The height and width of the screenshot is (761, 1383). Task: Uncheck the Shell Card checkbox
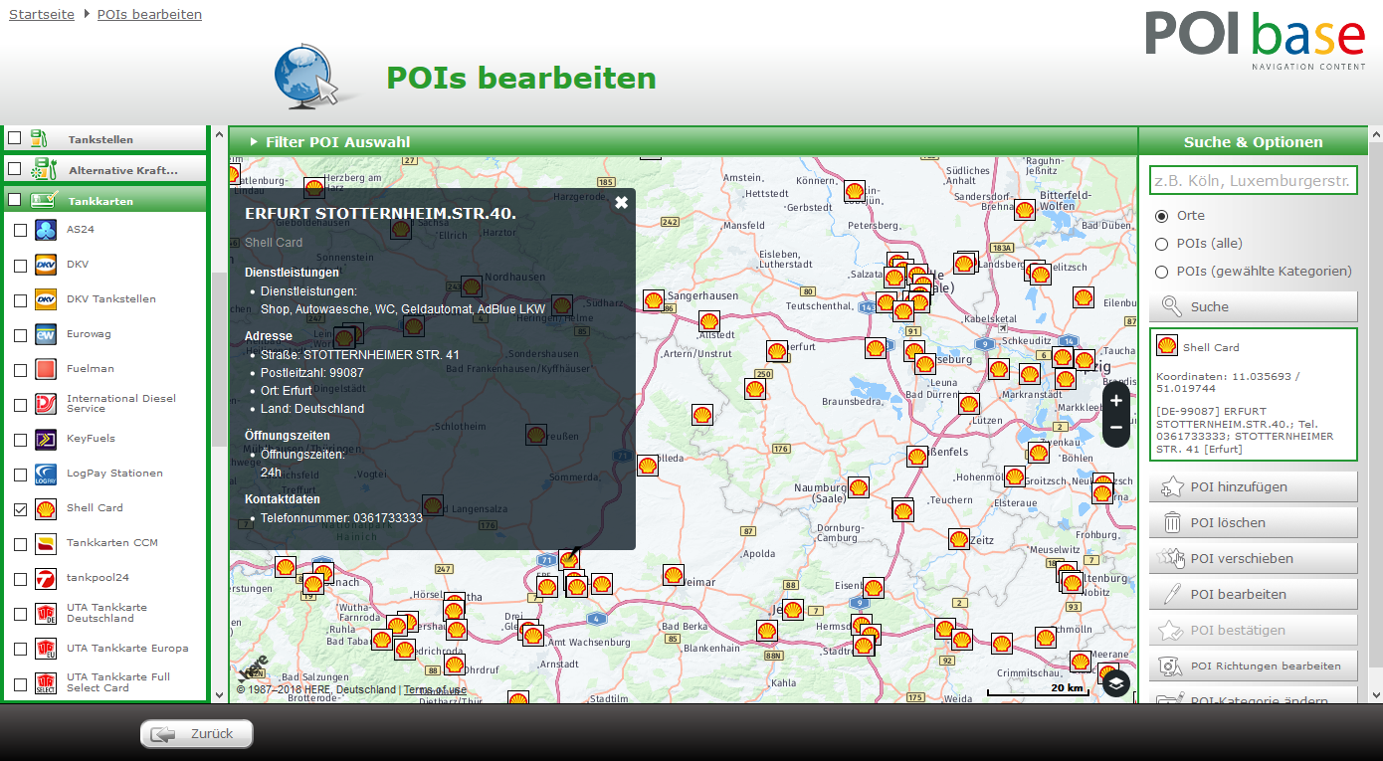21,509
